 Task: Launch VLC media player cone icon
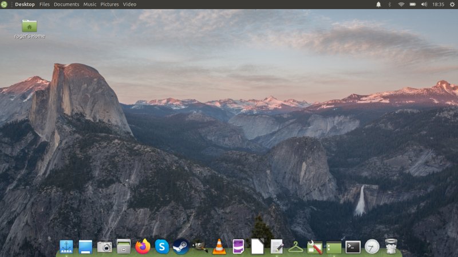(219, 247)
